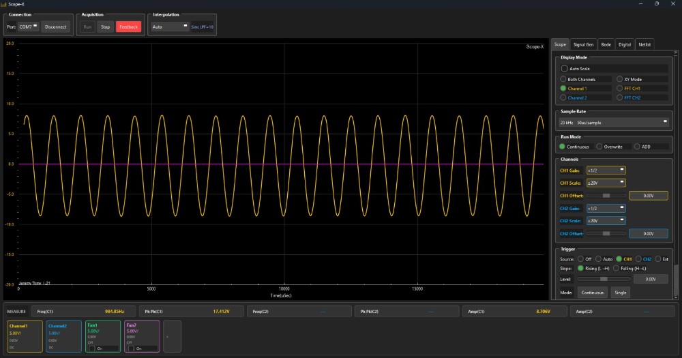This screenshot has width=682, height=358.
Task: Select FFT CH1 display mode
Action: (x=619, y=88)
